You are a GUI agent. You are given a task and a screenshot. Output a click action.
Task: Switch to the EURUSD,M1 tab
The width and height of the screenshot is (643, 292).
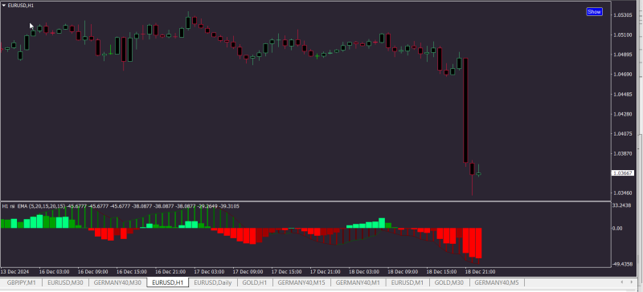coord(407,282)
